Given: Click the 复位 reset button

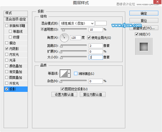Looking at the screenshot, I should point(144,20).
